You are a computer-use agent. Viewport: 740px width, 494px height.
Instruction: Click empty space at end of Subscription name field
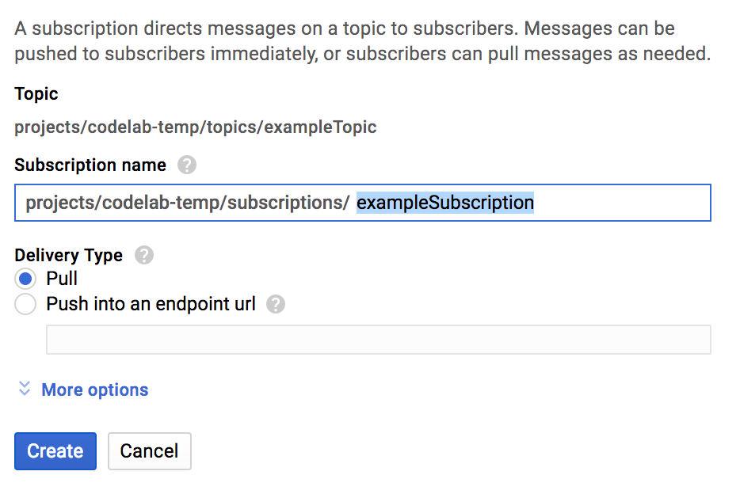pyautogui.click(x=622, y=203)
